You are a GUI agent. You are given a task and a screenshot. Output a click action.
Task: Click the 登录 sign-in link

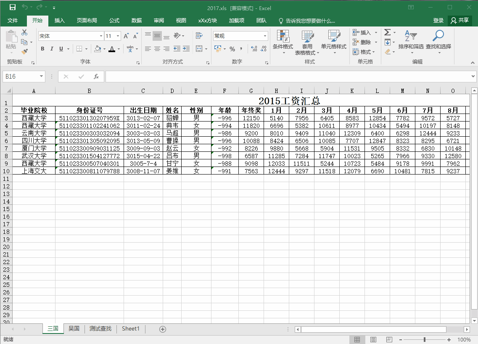coord(438,21)
